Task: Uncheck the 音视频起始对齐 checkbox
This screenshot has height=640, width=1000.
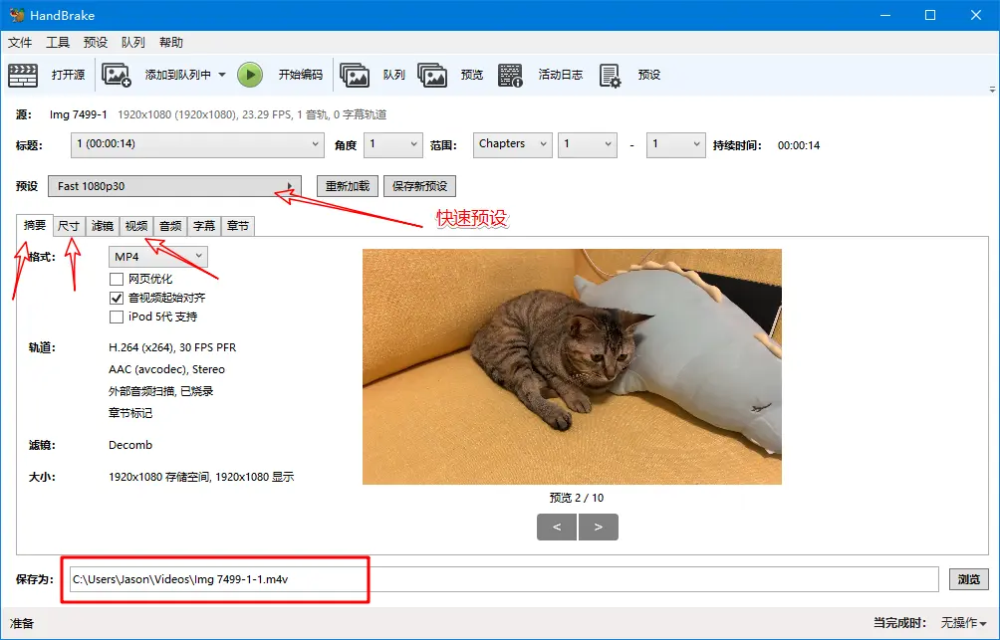Action: (117, 298)
